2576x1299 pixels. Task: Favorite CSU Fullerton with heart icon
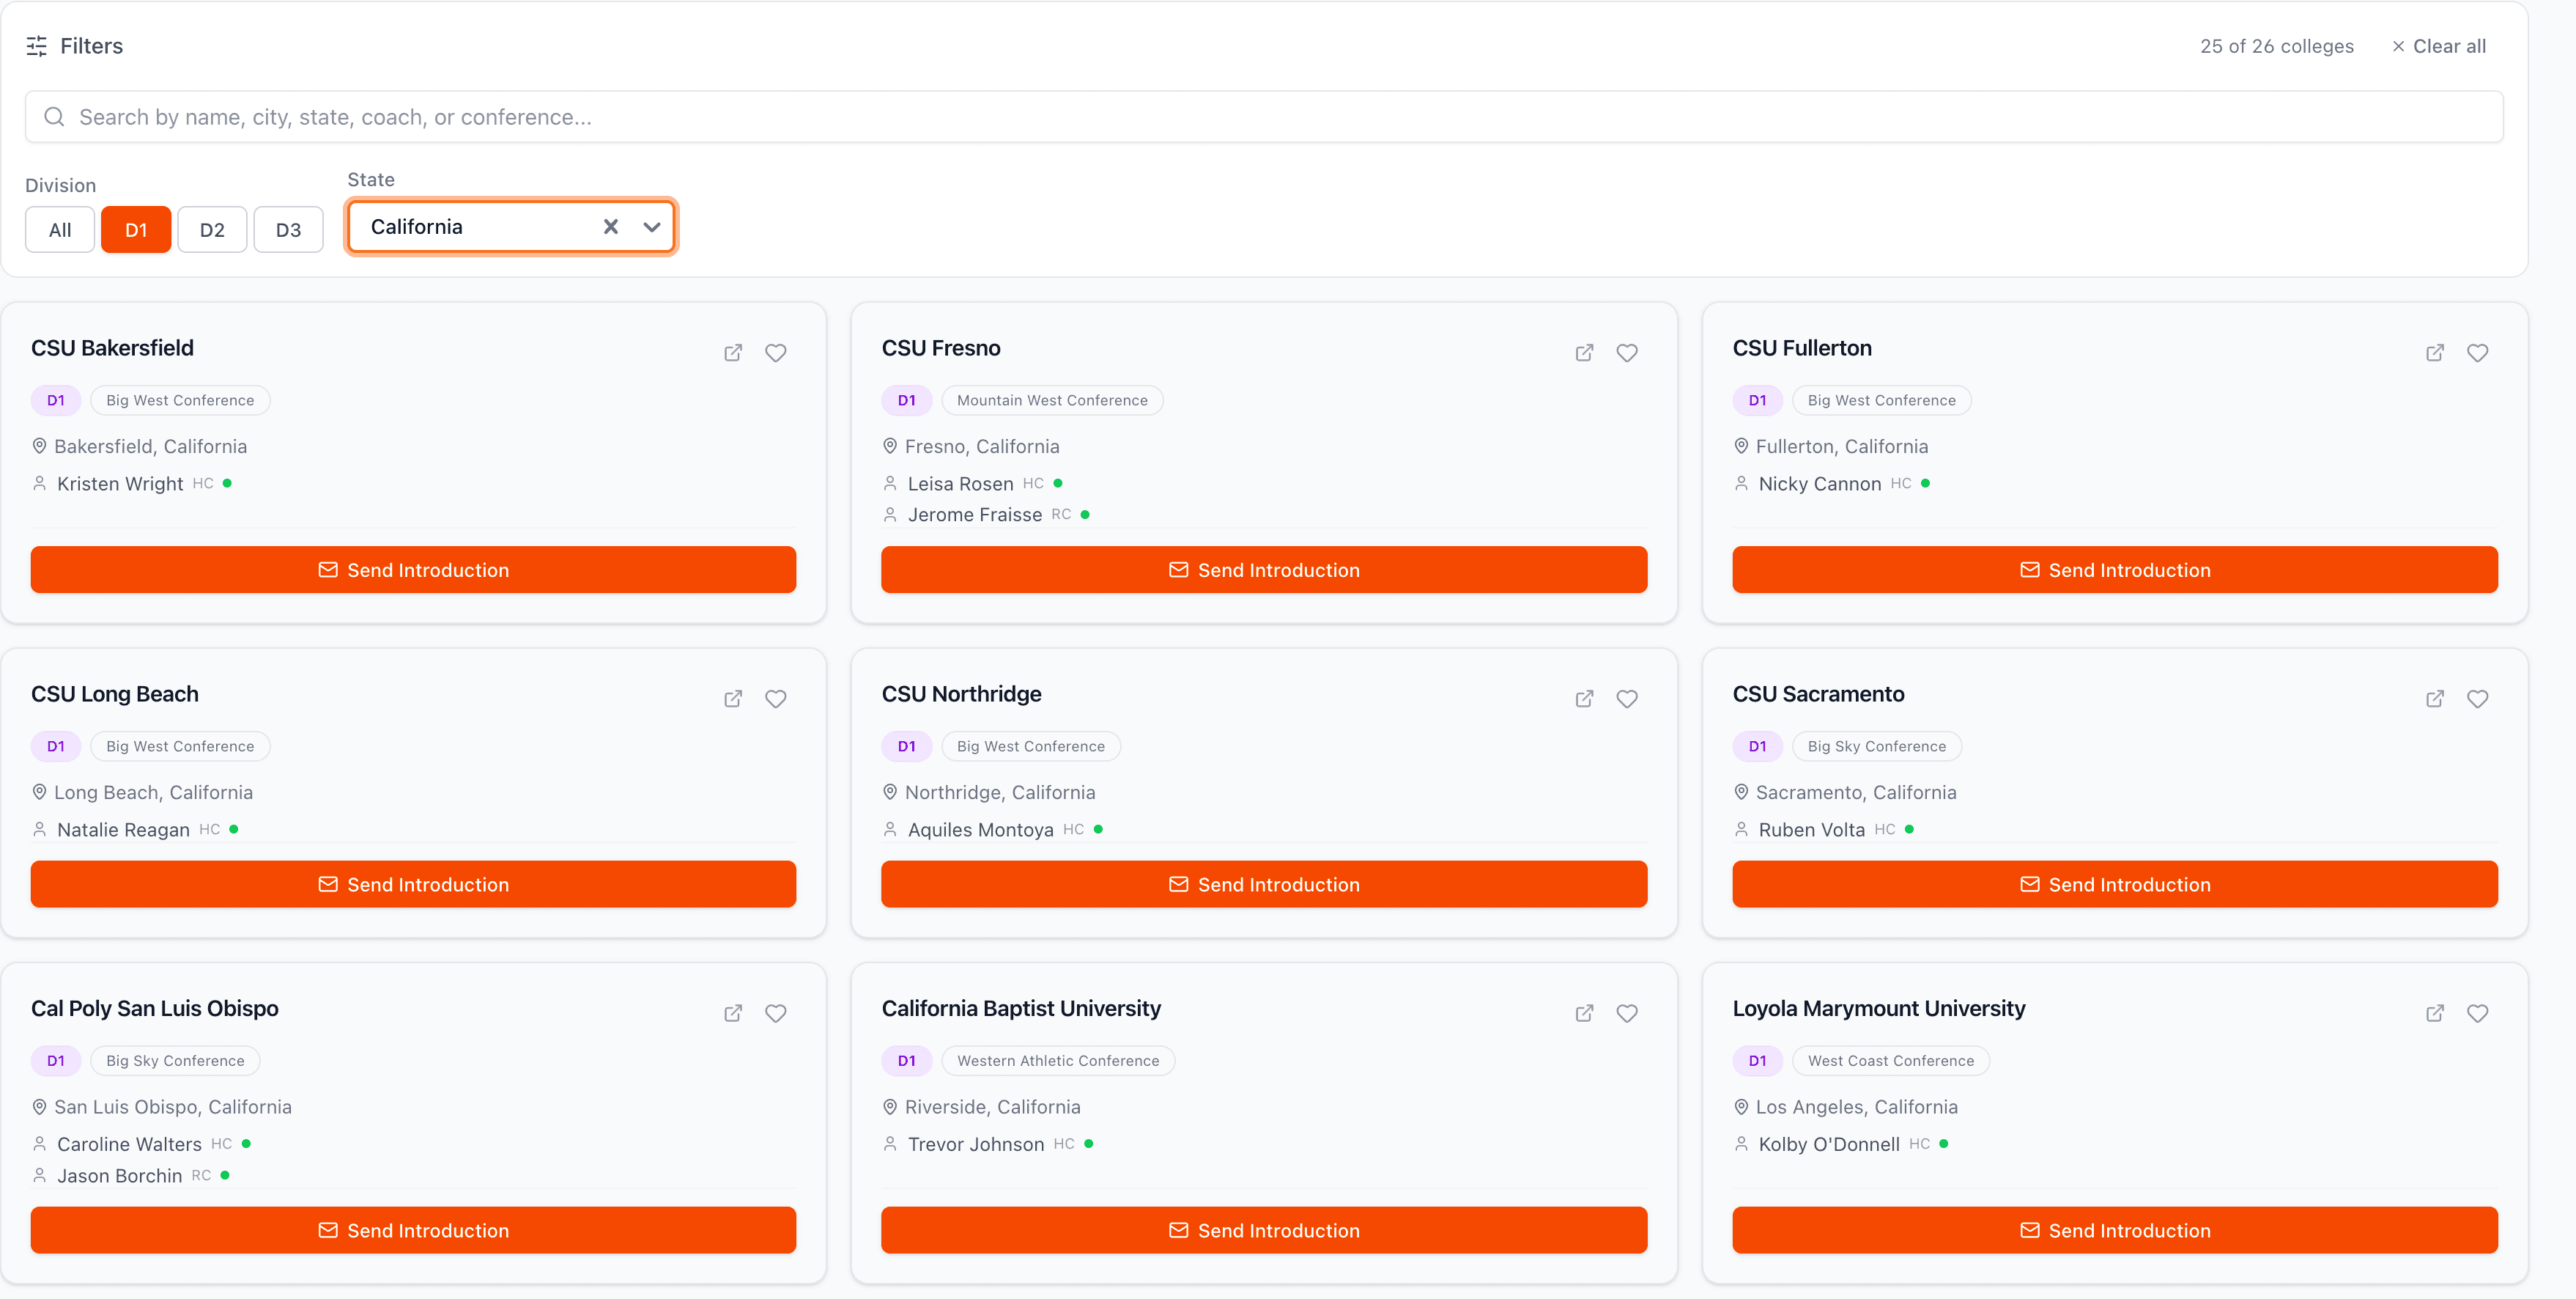point(2478,353)
